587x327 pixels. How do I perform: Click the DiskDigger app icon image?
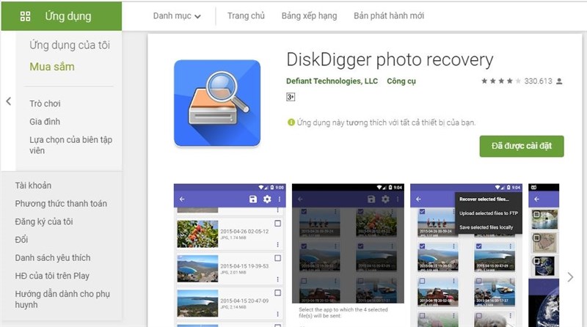pos(217,103)
